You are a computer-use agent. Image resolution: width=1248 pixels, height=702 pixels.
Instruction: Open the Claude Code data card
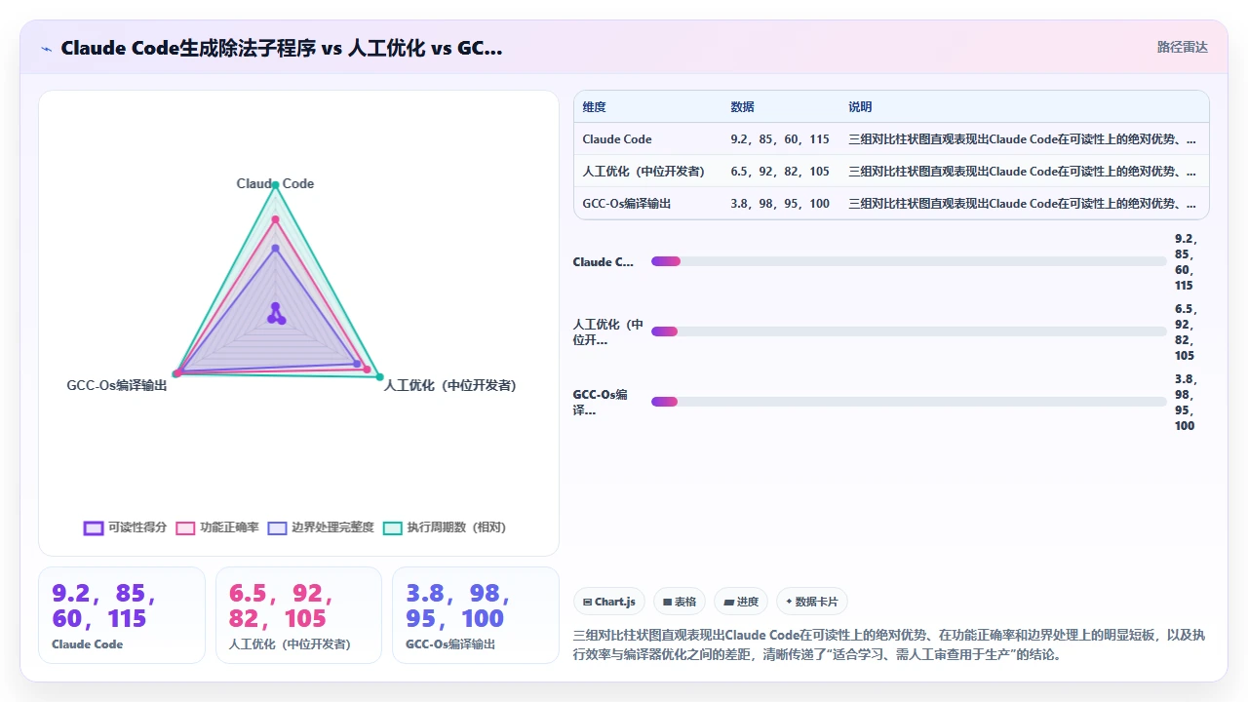click(122, 615)
